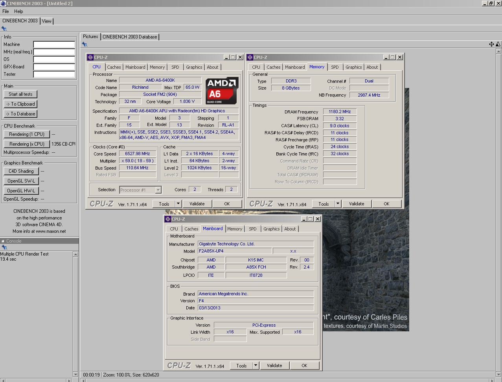502x382 pixels.
Task: Open Memory tab in Mainboard window
Action: pyautogui.click(x=235, y=229)
